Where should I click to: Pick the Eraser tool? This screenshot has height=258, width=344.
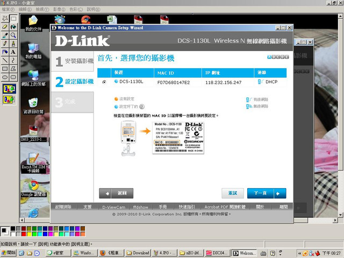(x=5, y=27)
